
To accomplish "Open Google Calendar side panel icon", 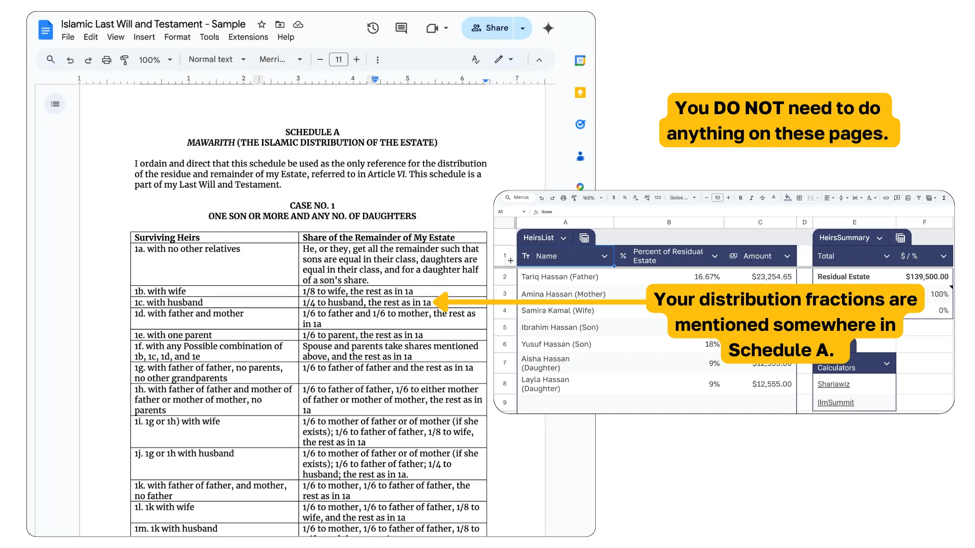I will (580, 61).
